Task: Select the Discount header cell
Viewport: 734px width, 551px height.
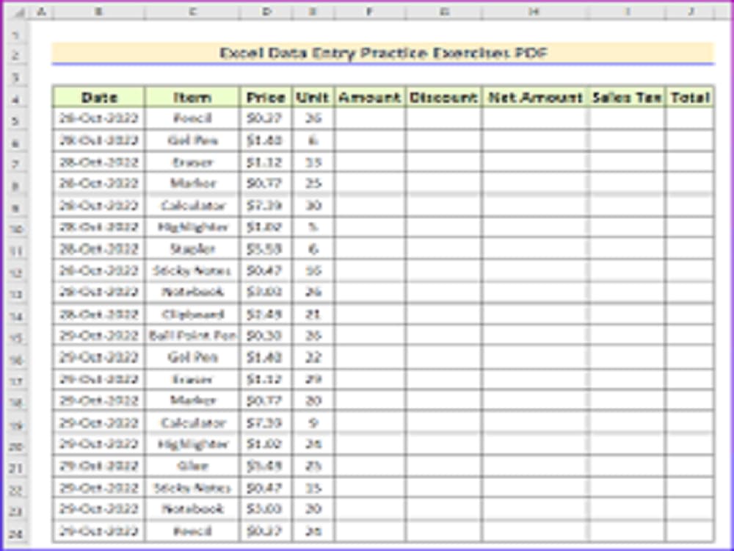Action: 443,97
